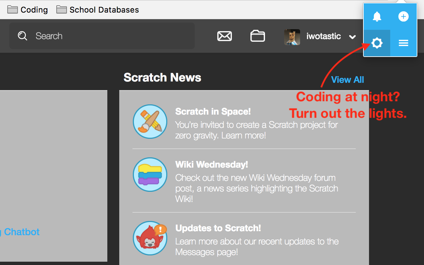Click the bell notifications icon in popup
This screenshot has height=265, width=424.
click(377, 17)
